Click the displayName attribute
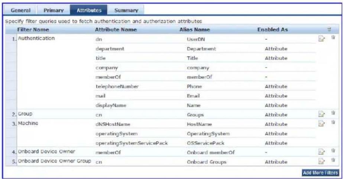 coord(111,105)
